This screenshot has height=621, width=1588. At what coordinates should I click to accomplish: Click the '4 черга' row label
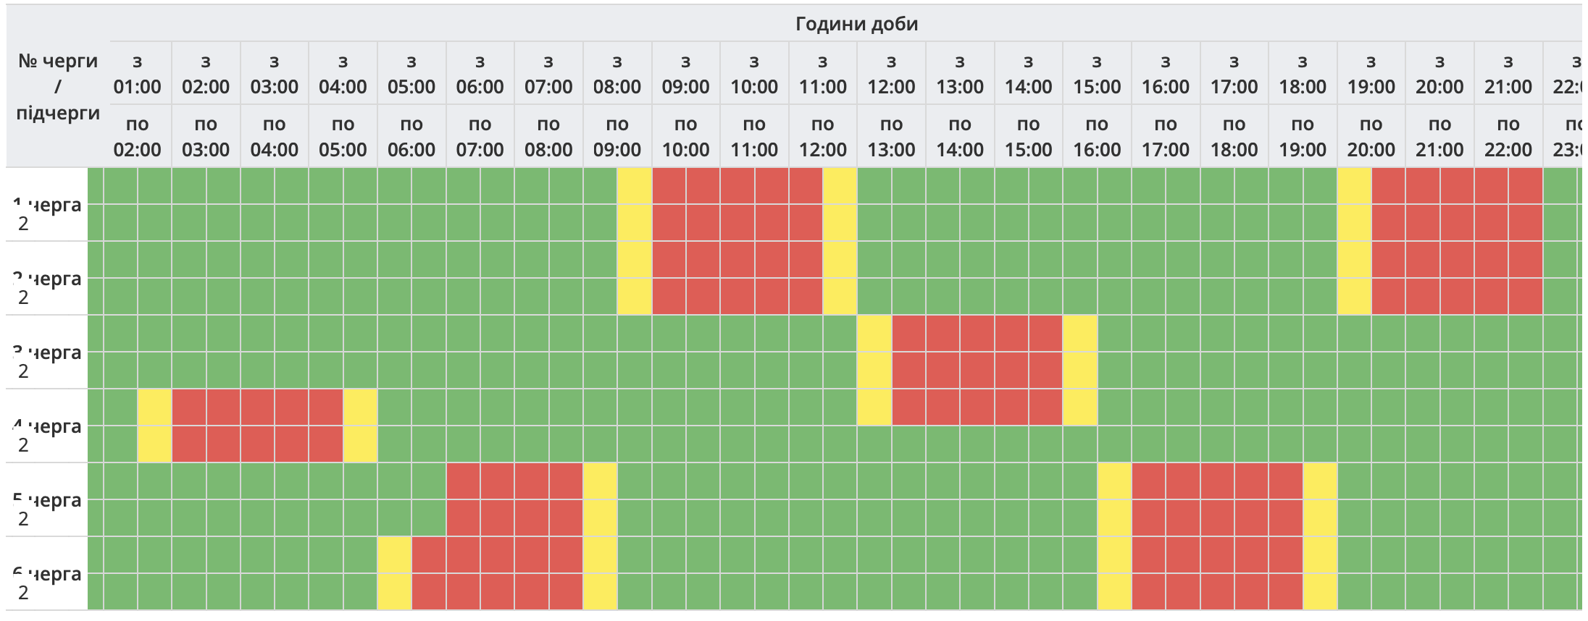(x=52, y=427)
